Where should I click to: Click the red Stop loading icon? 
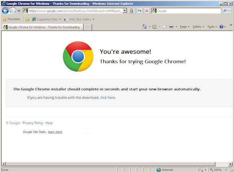point(147,11)
